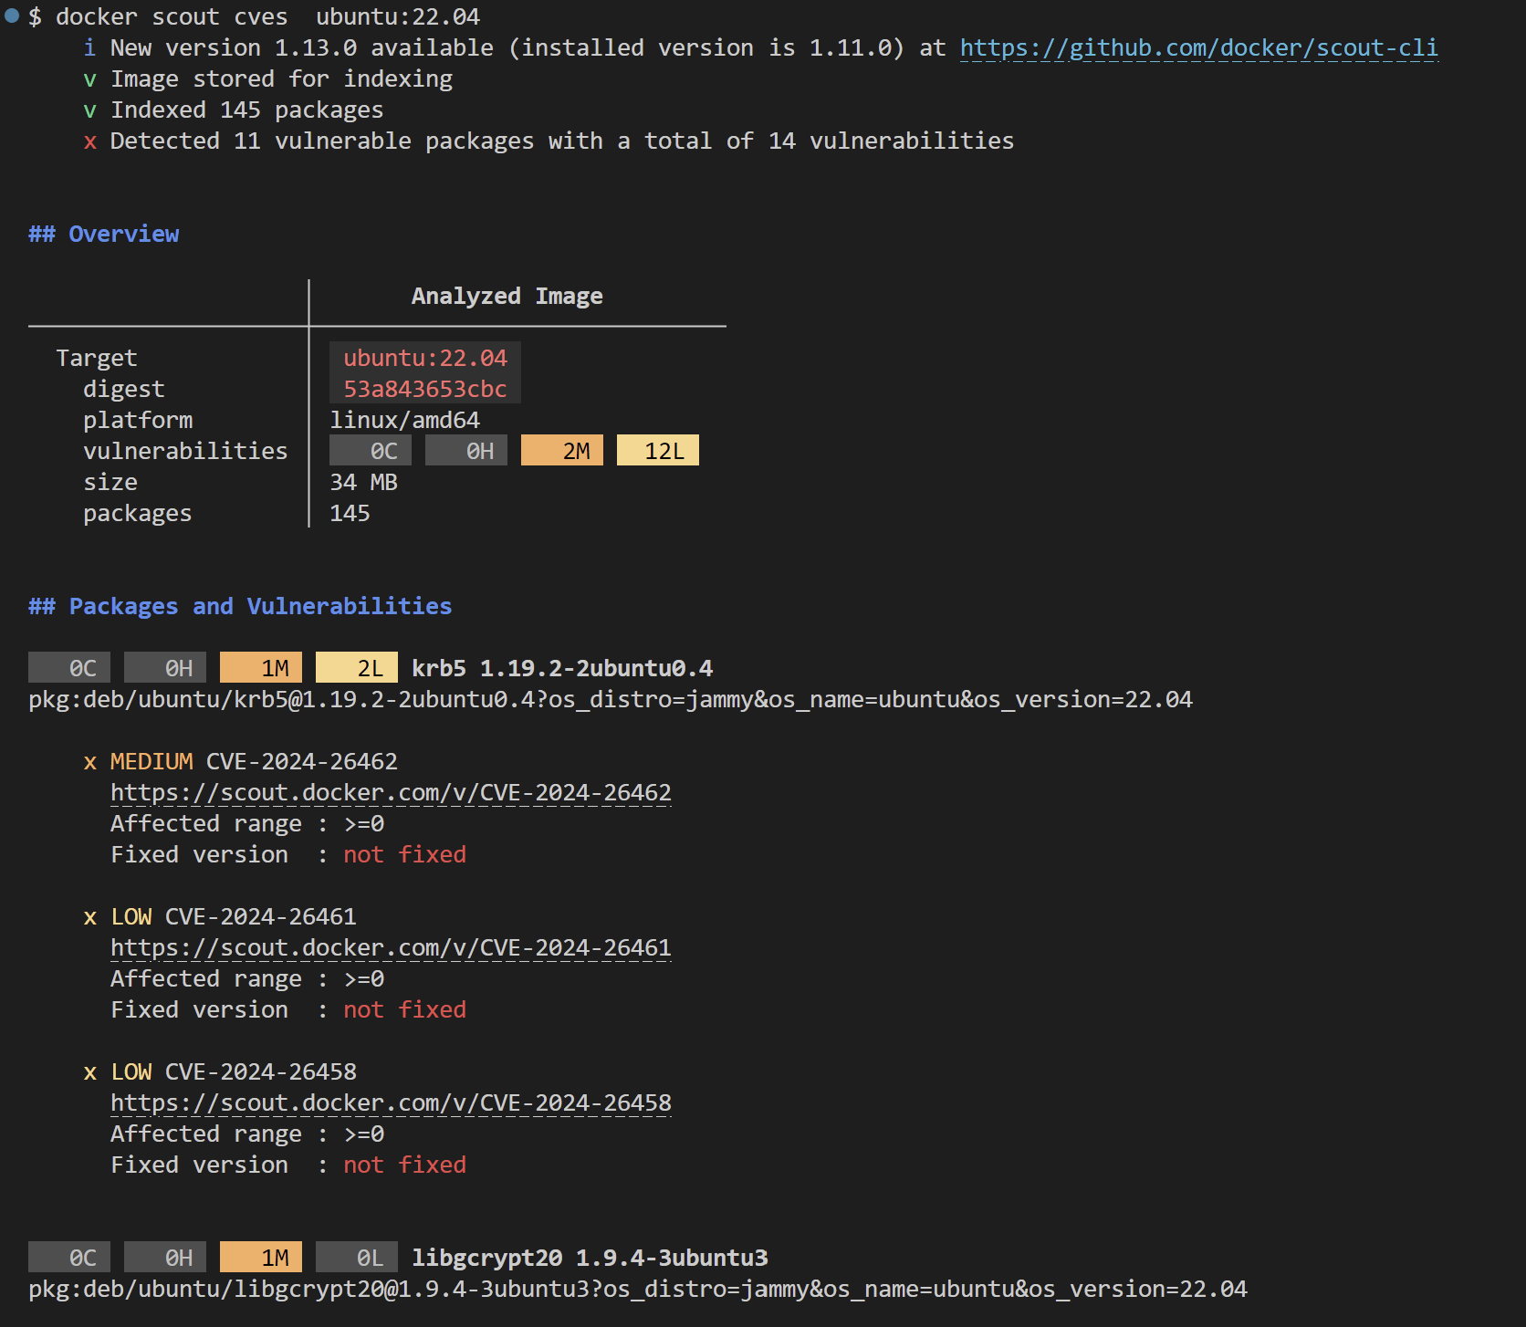This screenshot has height=1327, width=1526.
Task: Click the 'linux/amd64' platform value
Action: coord(404,420)
